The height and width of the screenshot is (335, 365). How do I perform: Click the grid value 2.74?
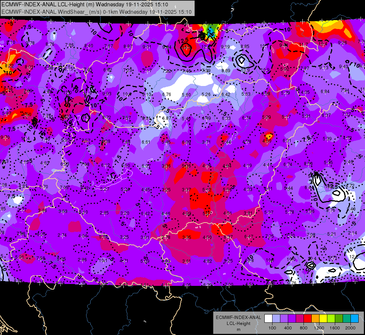coord(62,235)
